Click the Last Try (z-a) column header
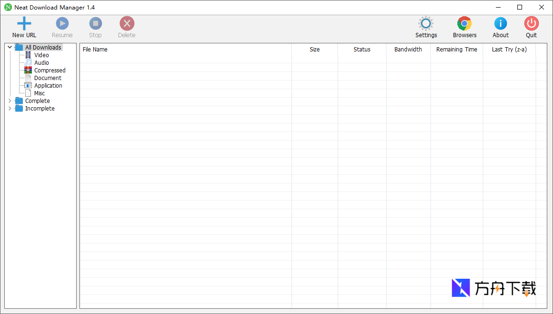 pos(509,49)
